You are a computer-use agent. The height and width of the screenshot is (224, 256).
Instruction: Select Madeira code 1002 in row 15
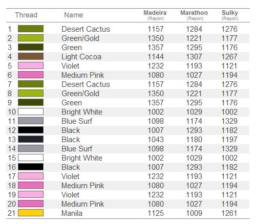[156, 158]
